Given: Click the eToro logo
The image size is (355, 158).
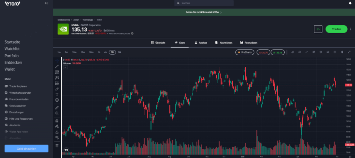Looking at the screenshot, I should pyautogui.click(x=12, y=3).
